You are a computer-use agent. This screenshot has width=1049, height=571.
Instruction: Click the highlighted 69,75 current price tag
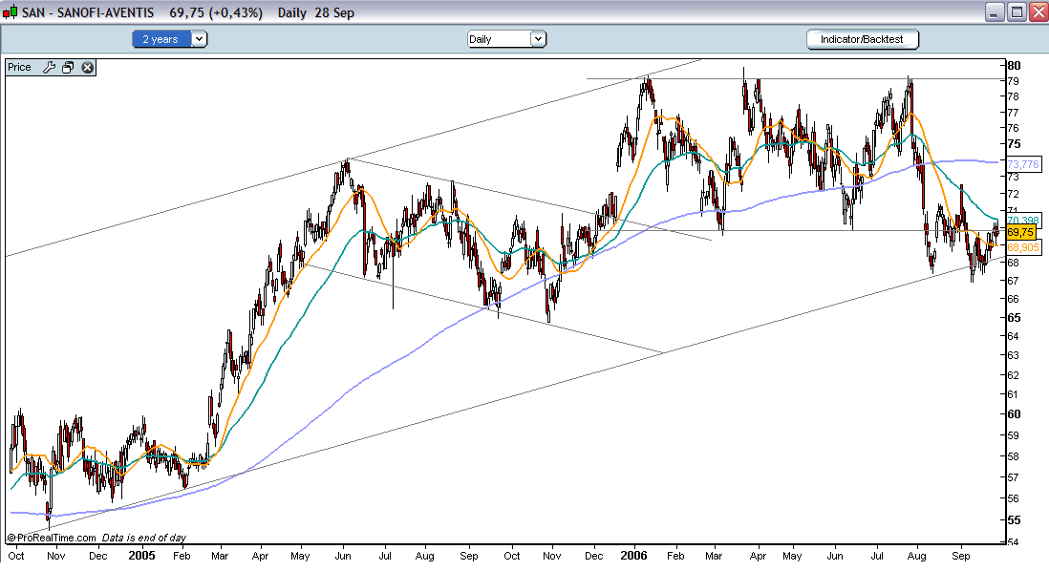(x=1020, y=233)
